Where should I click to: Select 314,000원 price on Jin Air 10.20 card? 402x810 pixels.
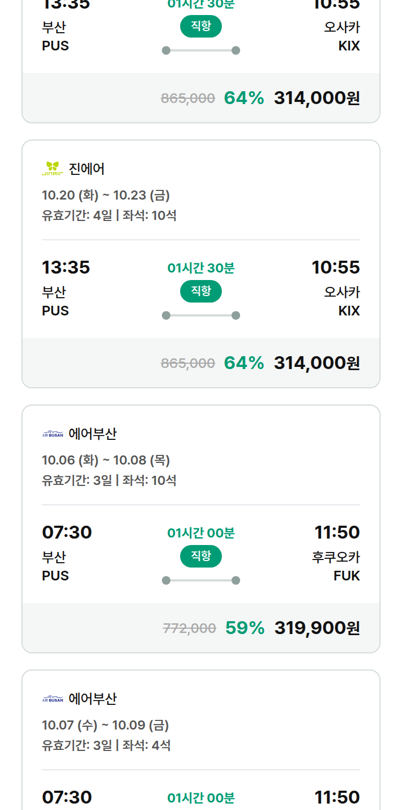[317, 363]
